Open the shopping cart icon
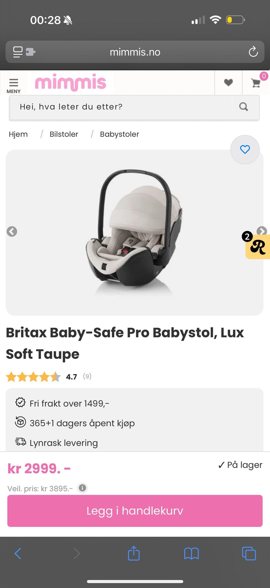This screenshot has width=270, height=588. [256, 83]
